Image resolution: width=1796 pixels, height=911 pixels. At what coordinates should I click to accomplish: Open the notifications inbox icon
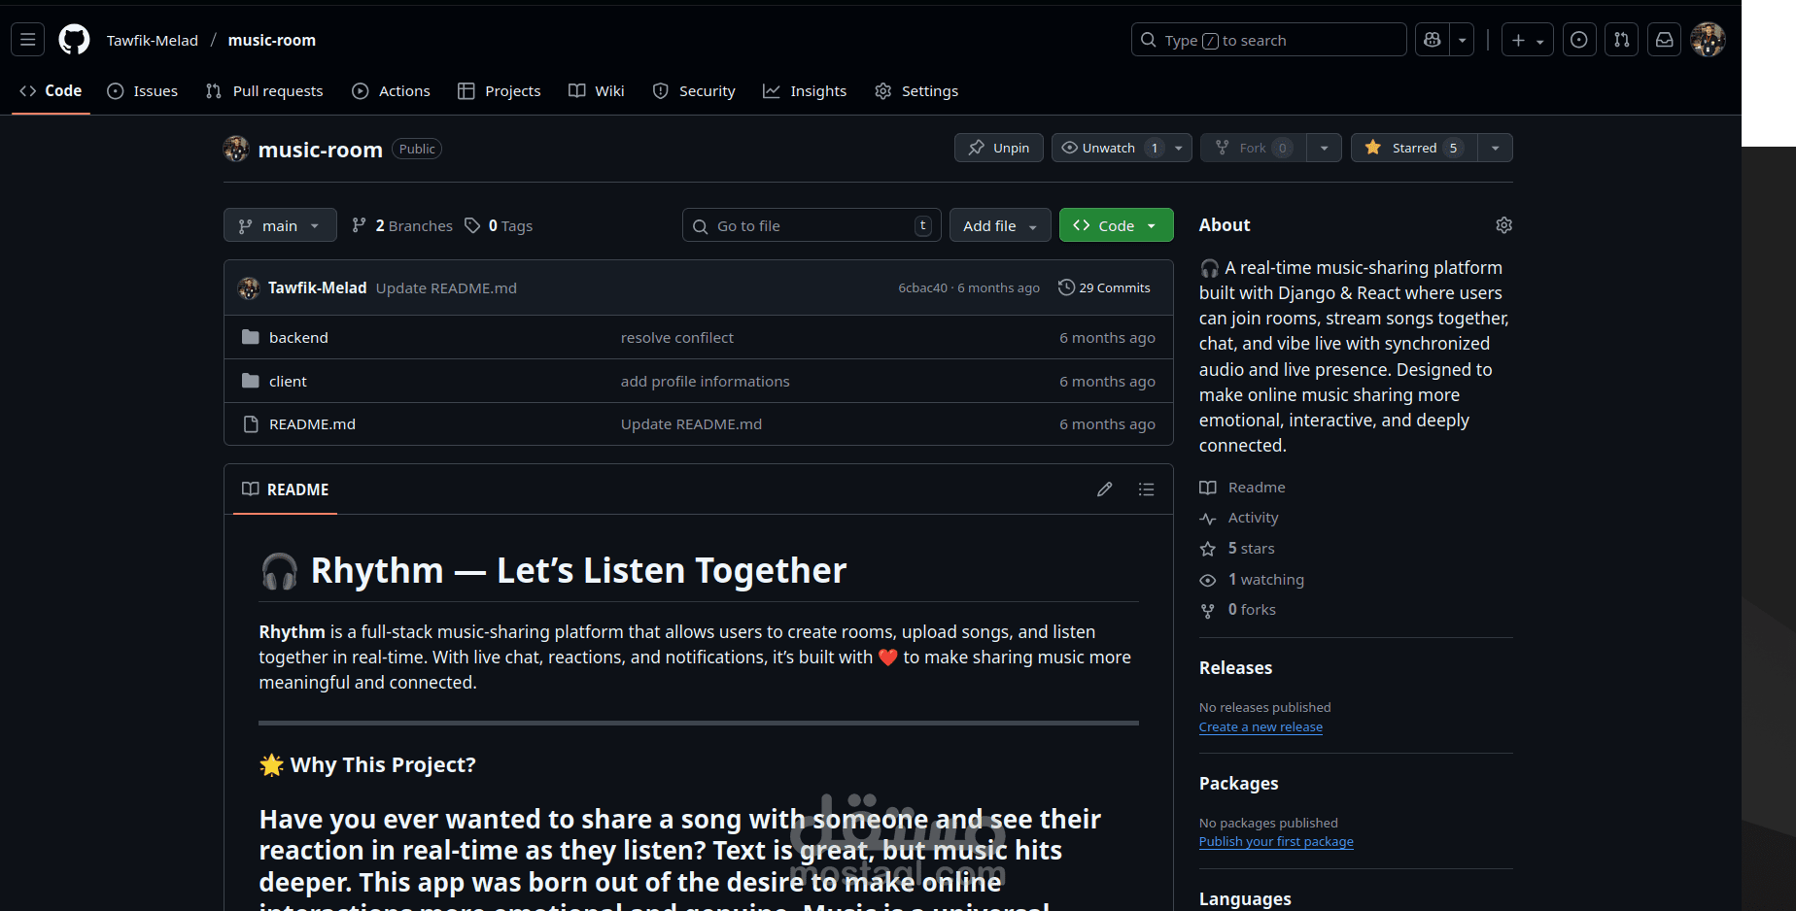point(1665,40)
